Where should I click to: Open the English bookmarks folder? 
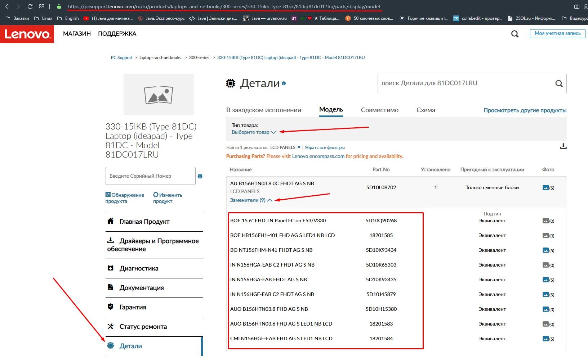(x=68, y=18)
